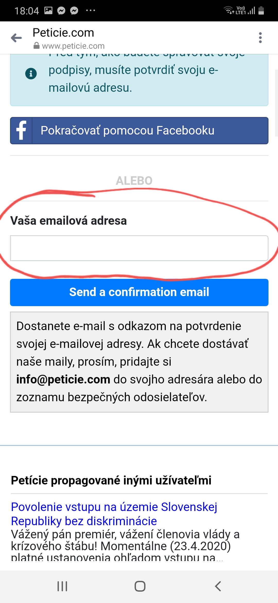Tap the battery icon in status bar
This screenshot has height=603, width=278.
tap(261, 11)
